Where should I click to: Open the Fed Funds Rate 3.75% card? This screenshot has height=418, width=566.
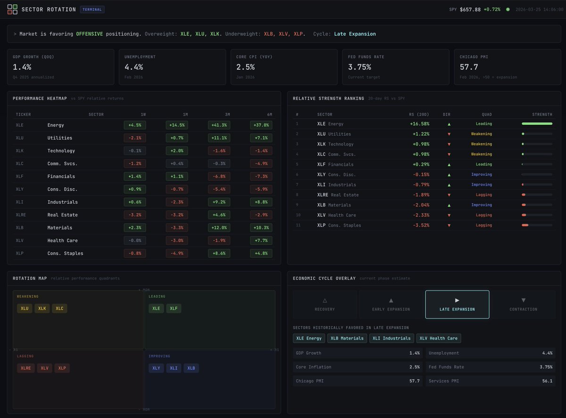click(396, 67)
